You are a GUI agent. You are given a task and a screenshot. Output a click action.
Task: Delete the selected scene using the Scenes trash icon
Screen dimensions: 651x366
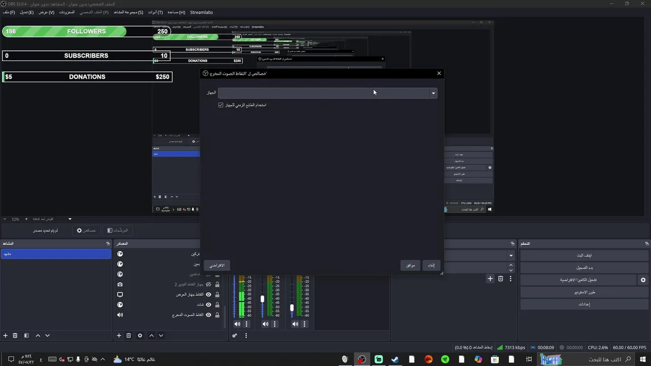(x=15, y=335)
